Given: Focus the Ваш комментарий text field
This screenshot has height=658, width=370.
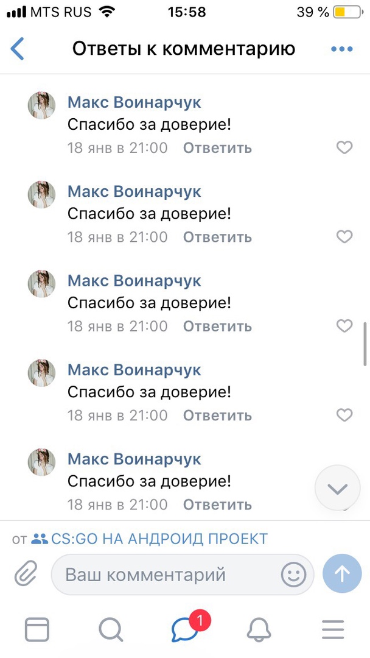Looking at the screenshot, I should (x=164, y=574).
